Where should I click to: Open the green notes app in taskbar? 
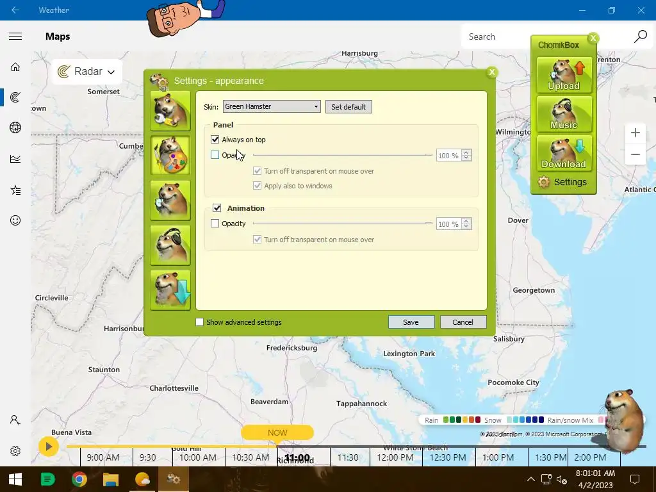[x=47, y=479]
